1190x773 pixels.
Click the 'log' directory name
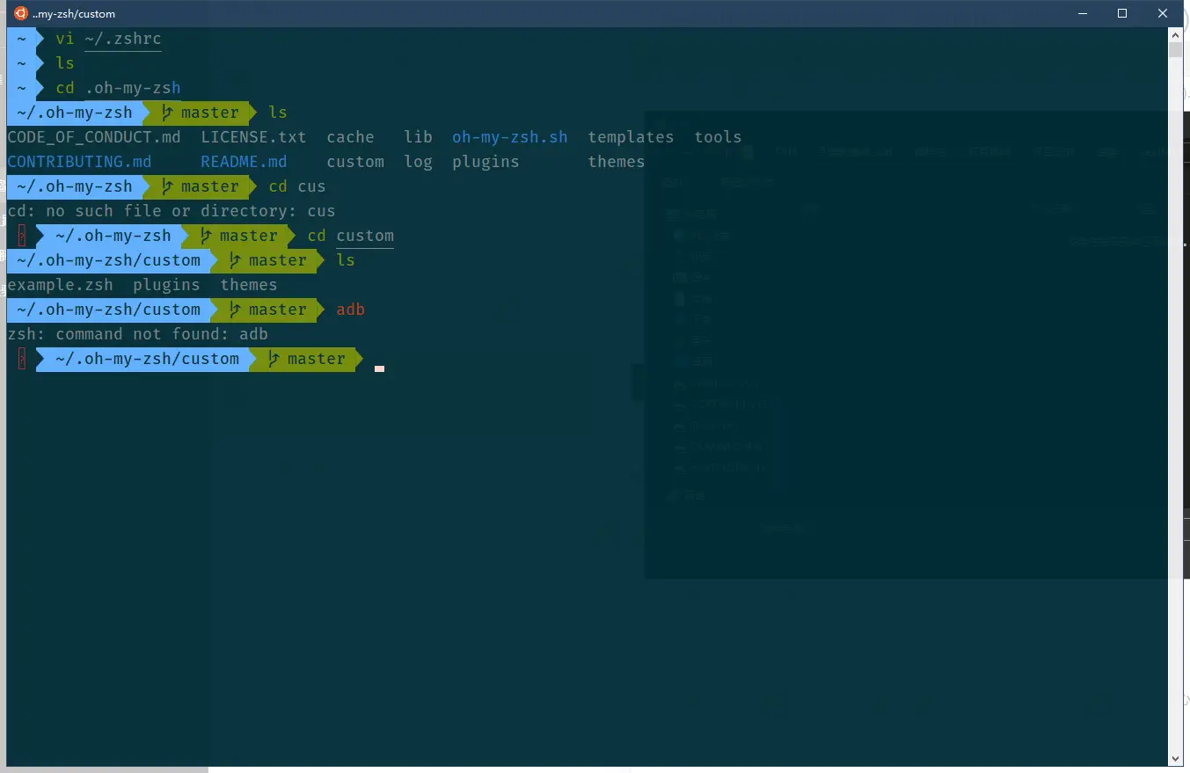(419, 162)
